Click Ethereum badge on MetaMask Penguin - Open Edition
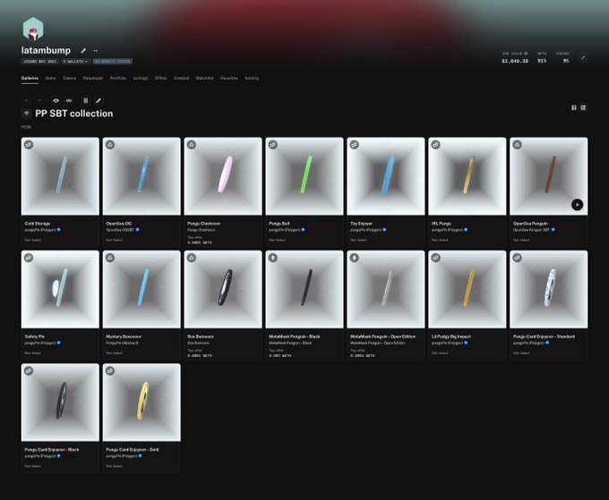The width and height of the screenshot is (609, 500). [x=355, y=258]
